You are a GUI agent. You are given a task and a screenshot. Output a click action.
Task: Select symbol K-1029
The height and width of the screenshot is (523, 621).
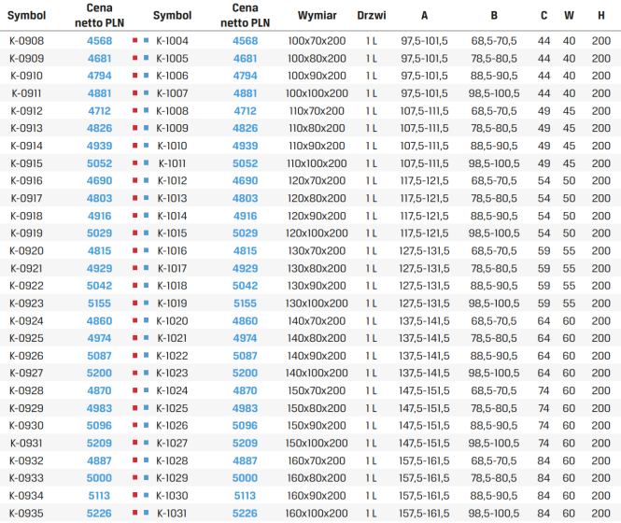172,478
